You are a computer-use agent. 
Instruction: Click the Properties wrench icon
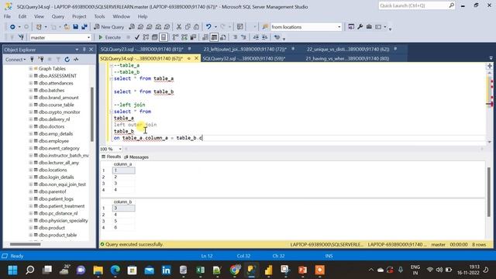(360, 27)
